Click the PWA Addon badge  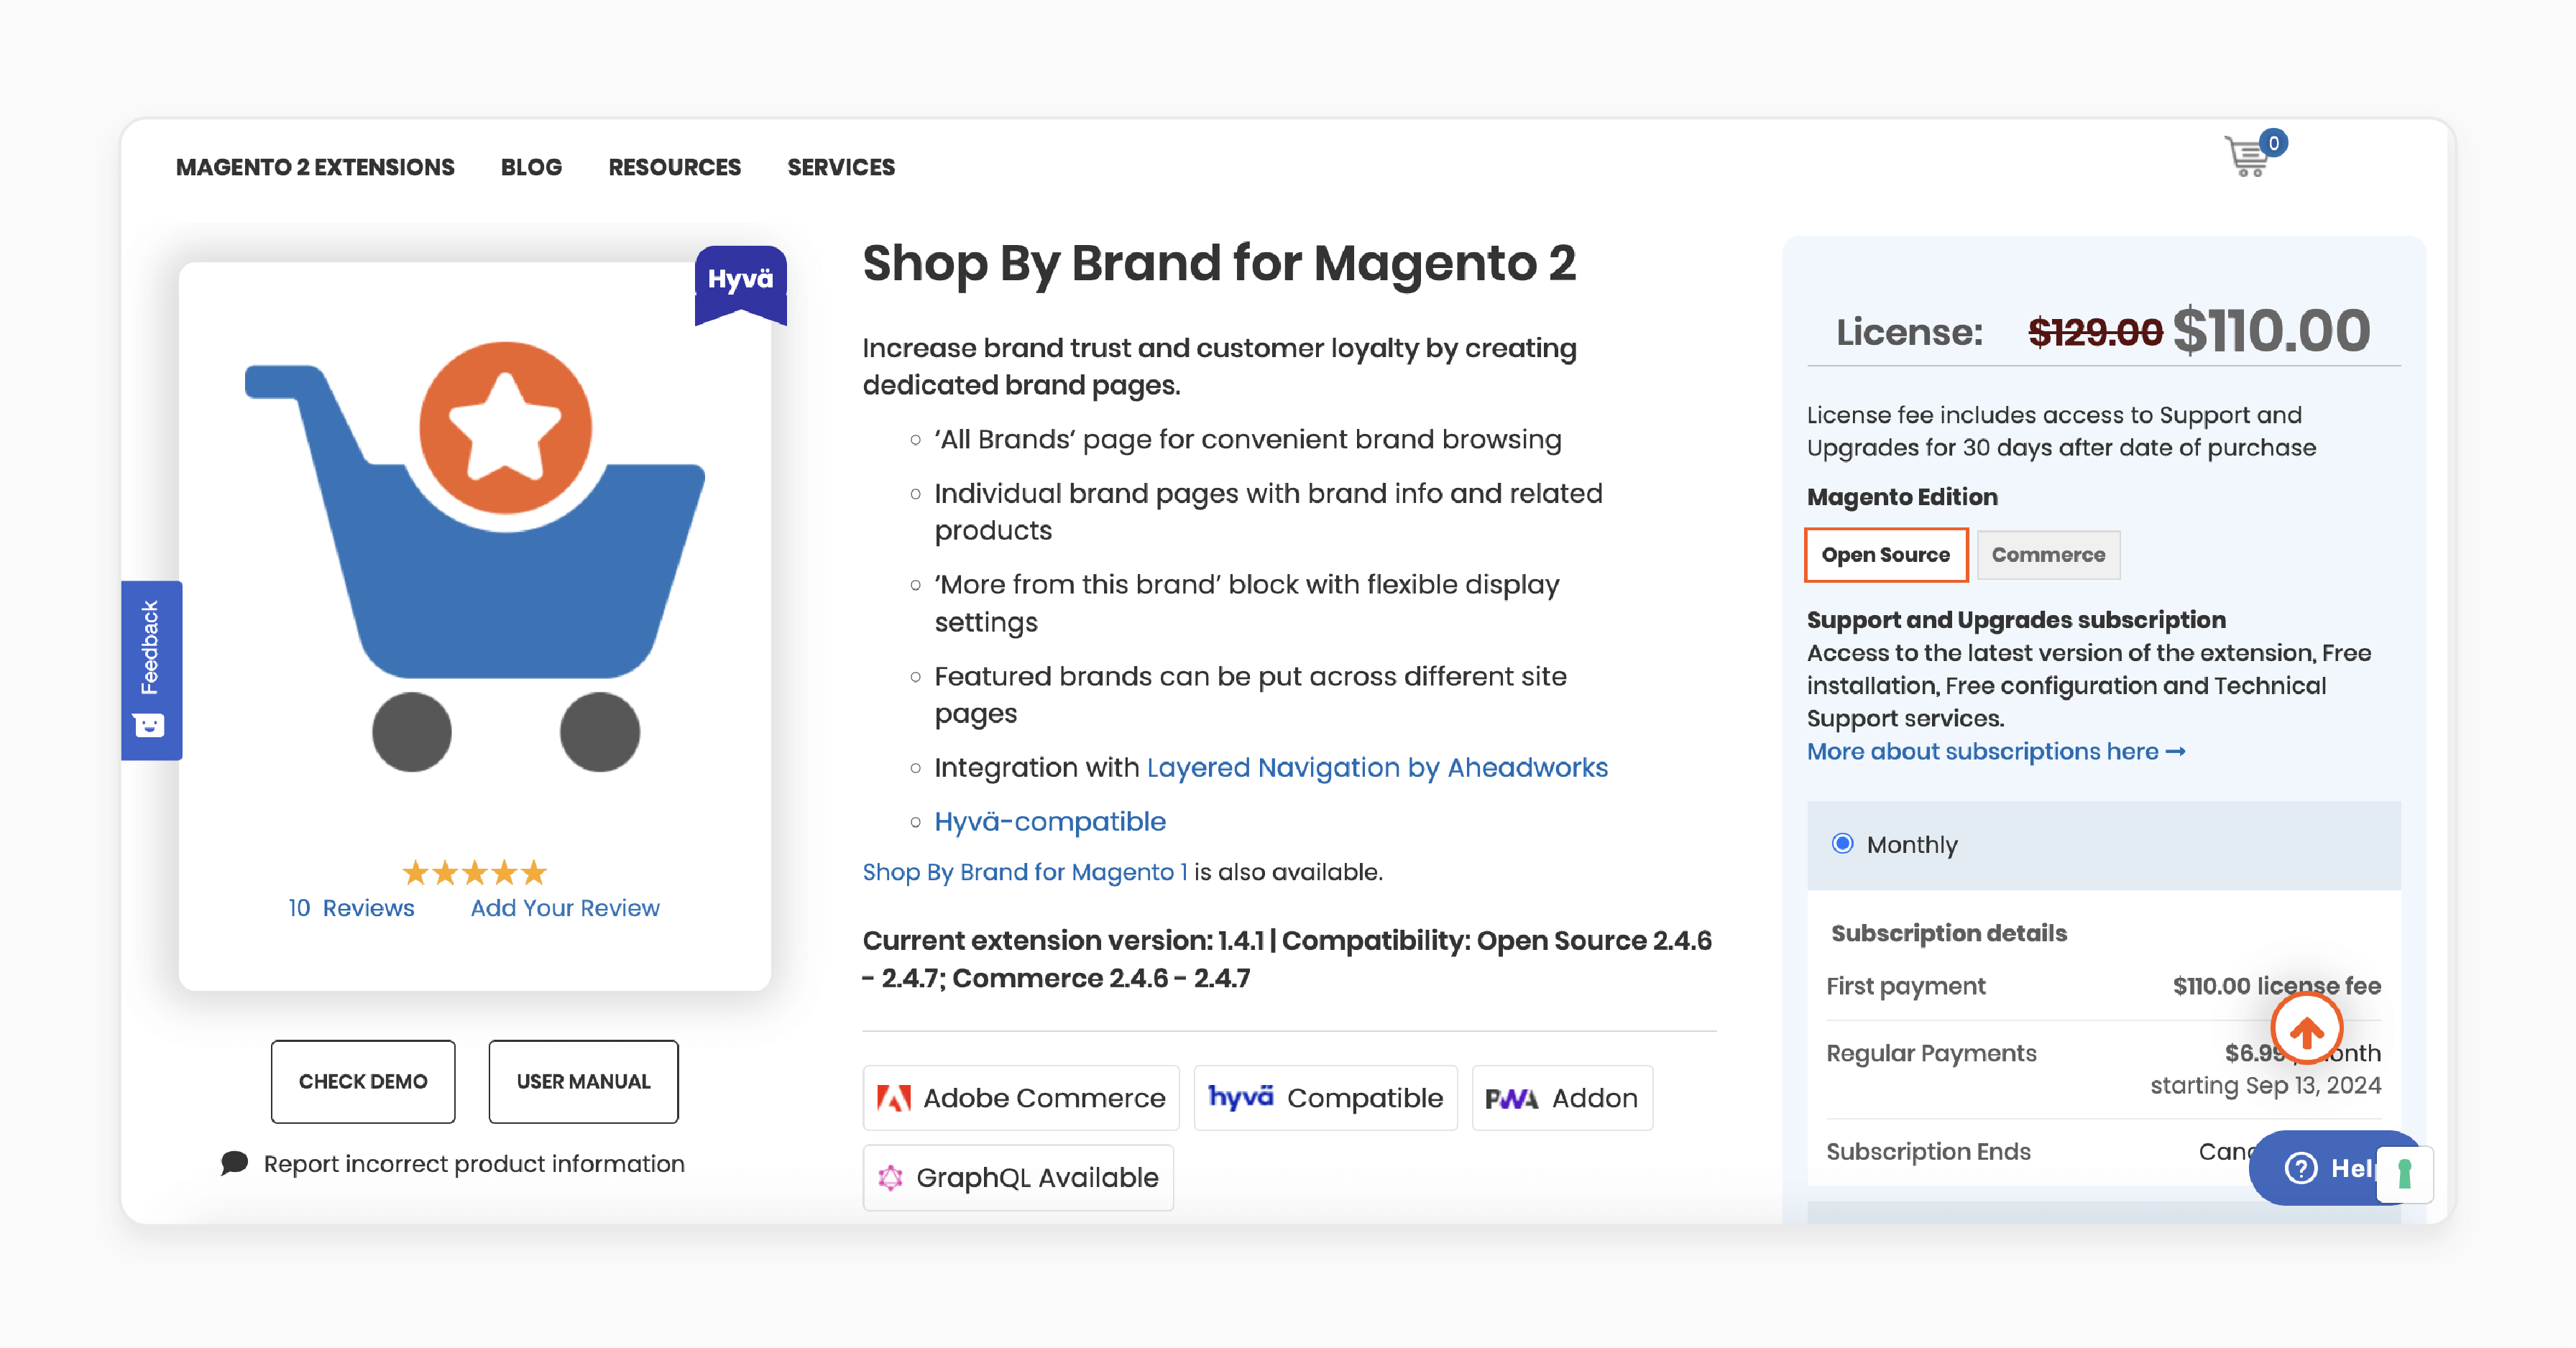coord(1562,1098)
